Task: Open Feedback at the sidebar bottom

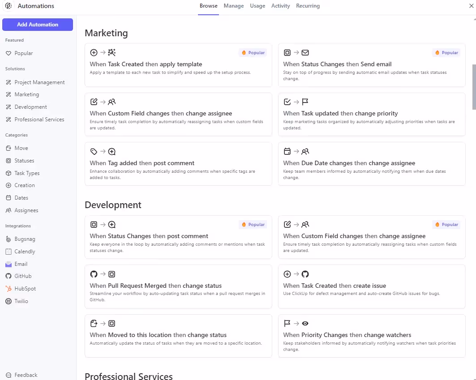Action: click(26, 375)
